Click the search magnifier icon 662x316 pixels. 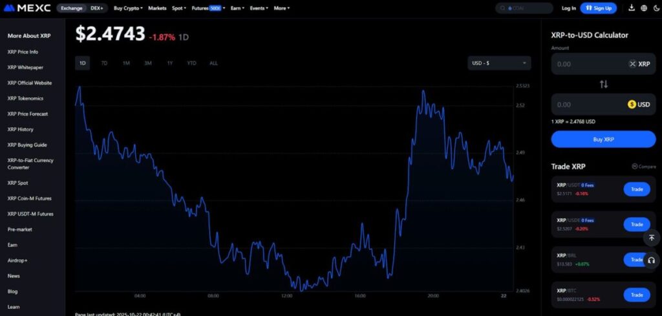coord(504,8)
